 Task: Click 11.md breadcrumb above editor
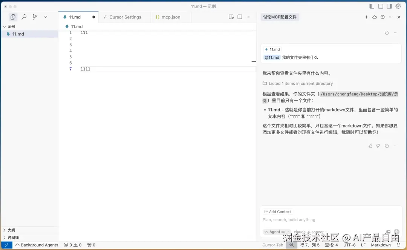pos(74,26)
